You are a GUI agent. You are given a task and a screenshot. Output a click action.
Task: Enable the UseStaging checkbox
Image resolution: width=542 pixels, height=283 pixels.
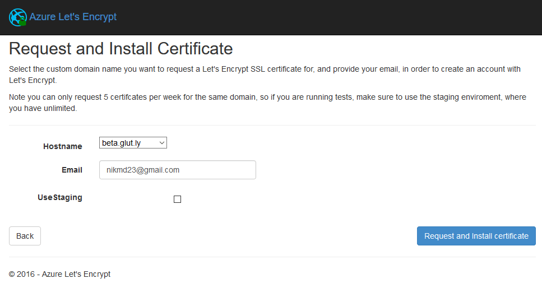coord(178,199)
